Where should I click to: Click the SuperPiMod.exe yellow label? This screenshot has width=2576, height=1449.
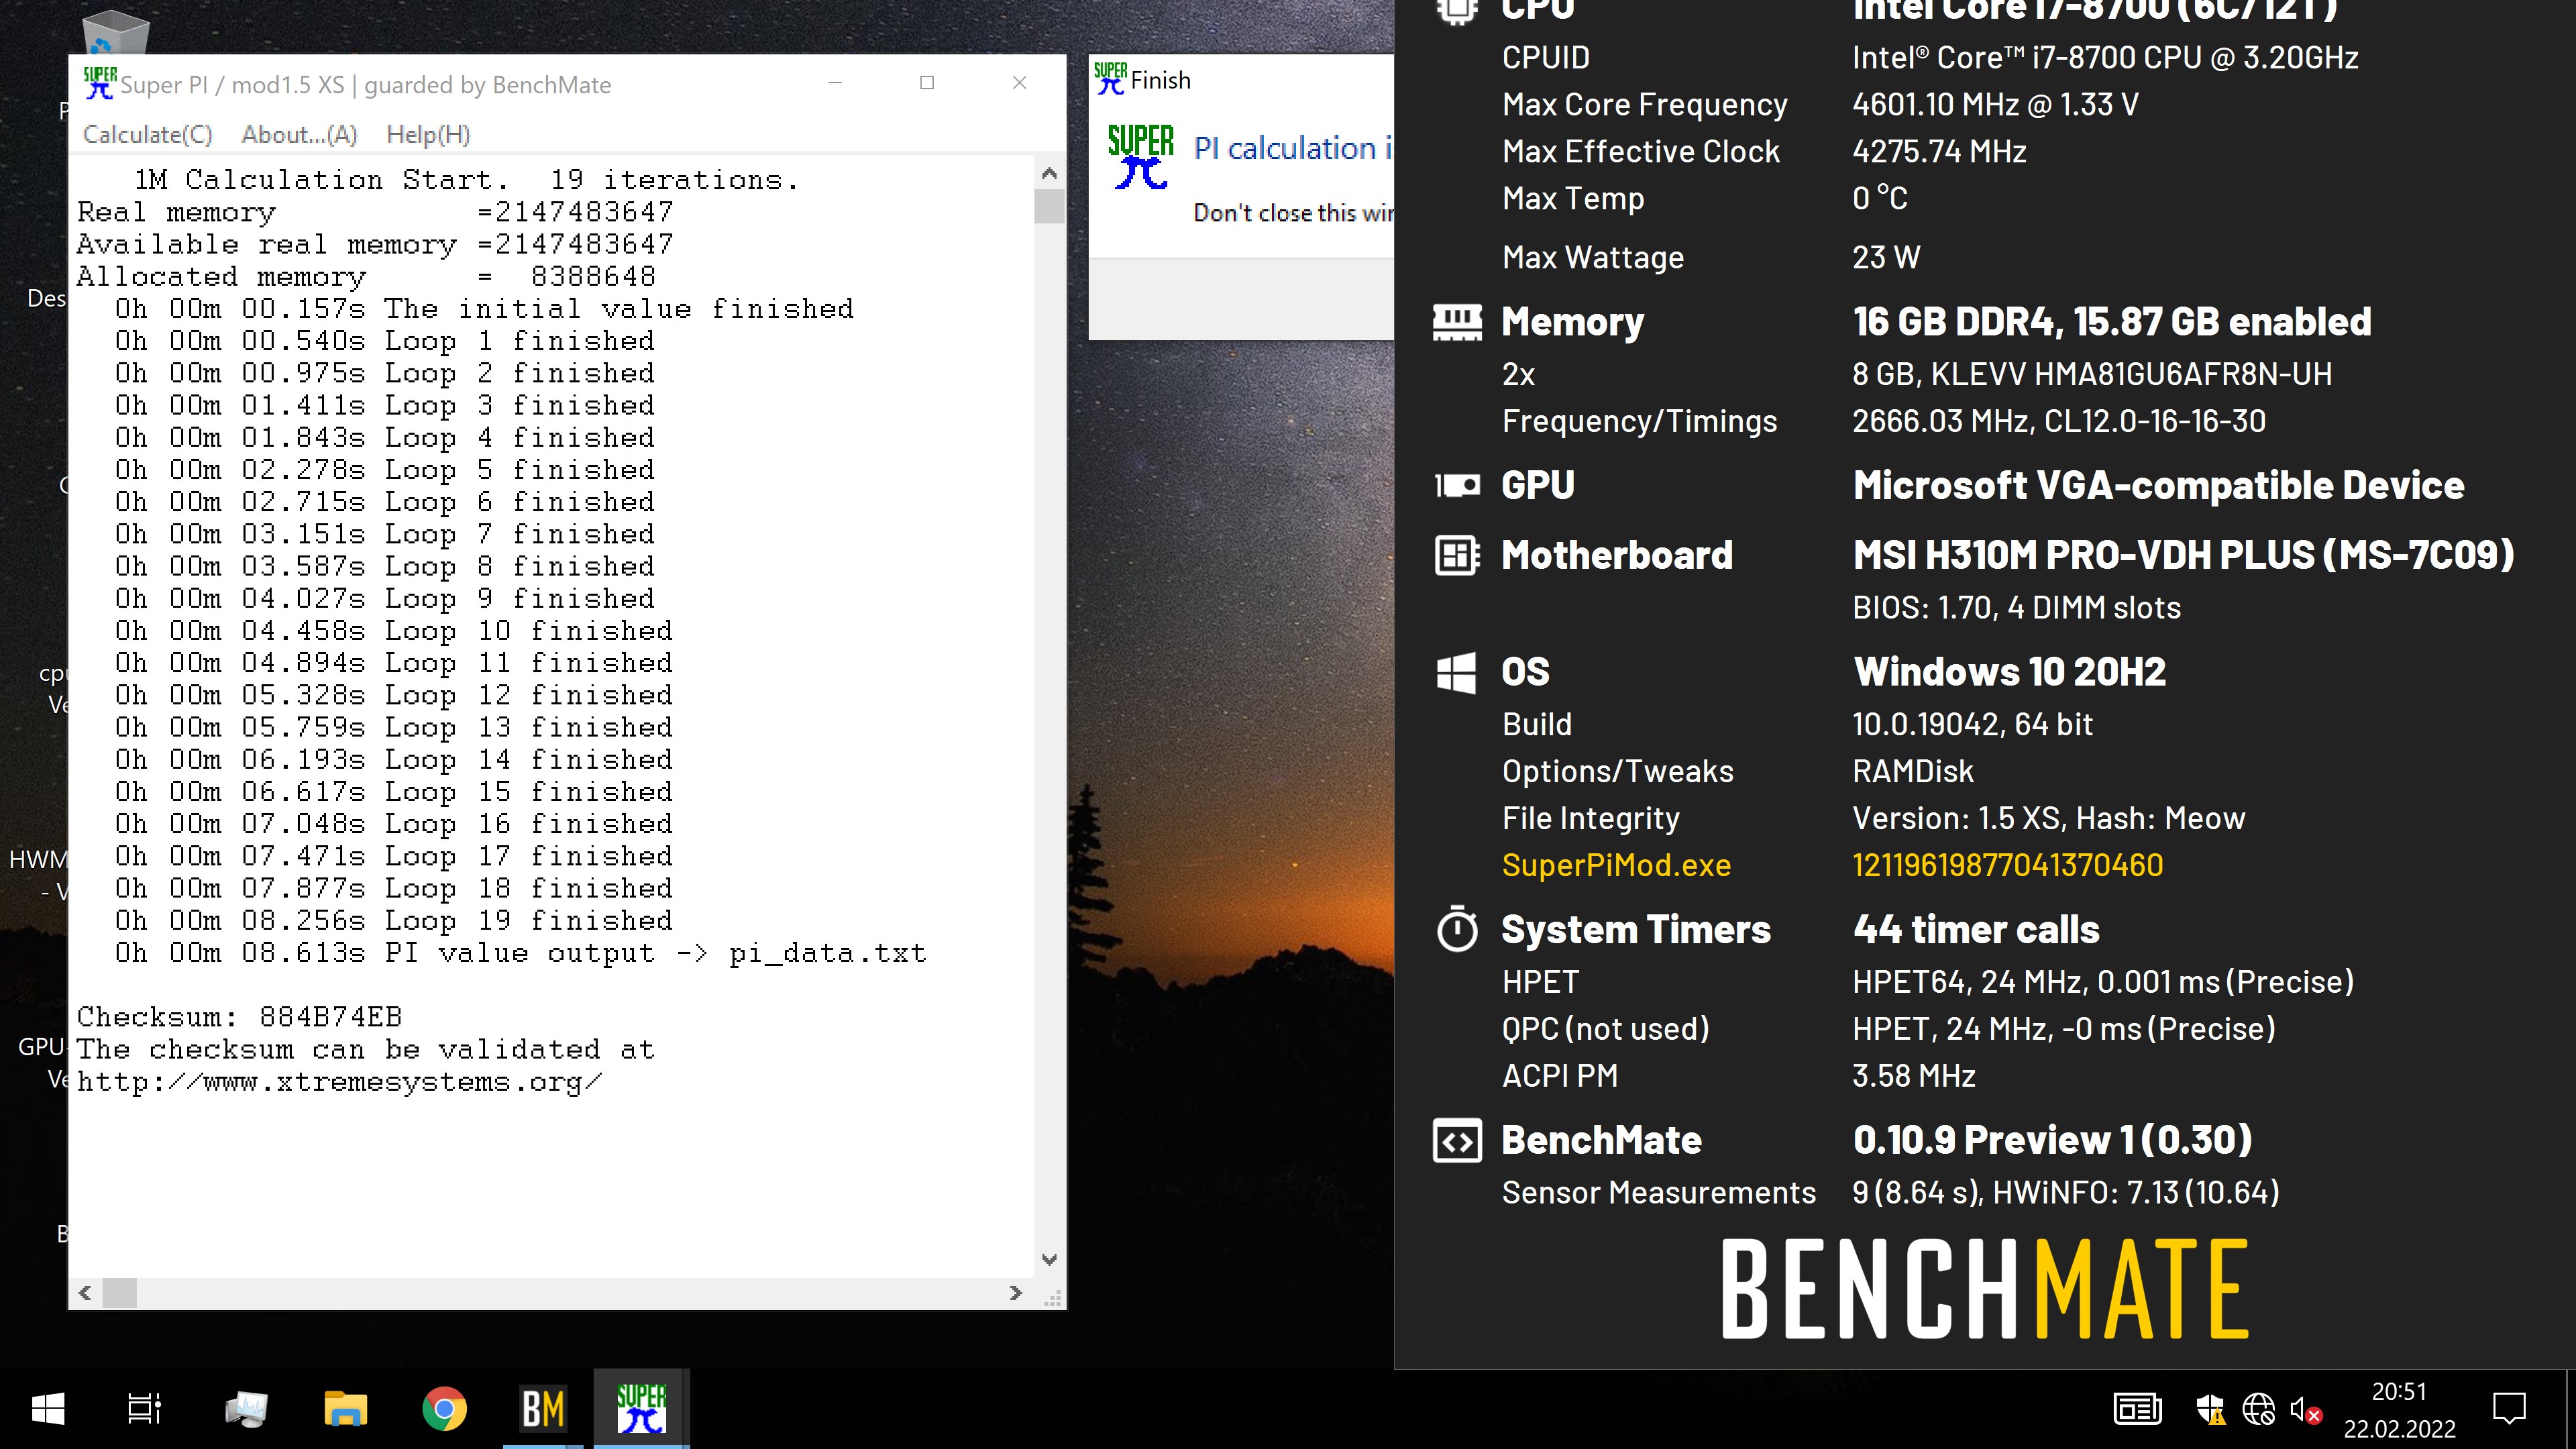coord(1616,865)
